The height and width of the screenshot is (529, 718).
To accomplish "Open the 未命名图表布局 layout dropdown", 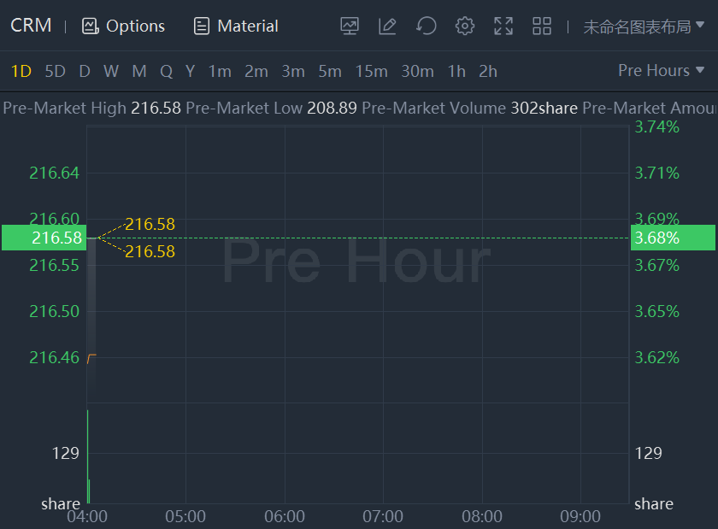I will [644, 26].
